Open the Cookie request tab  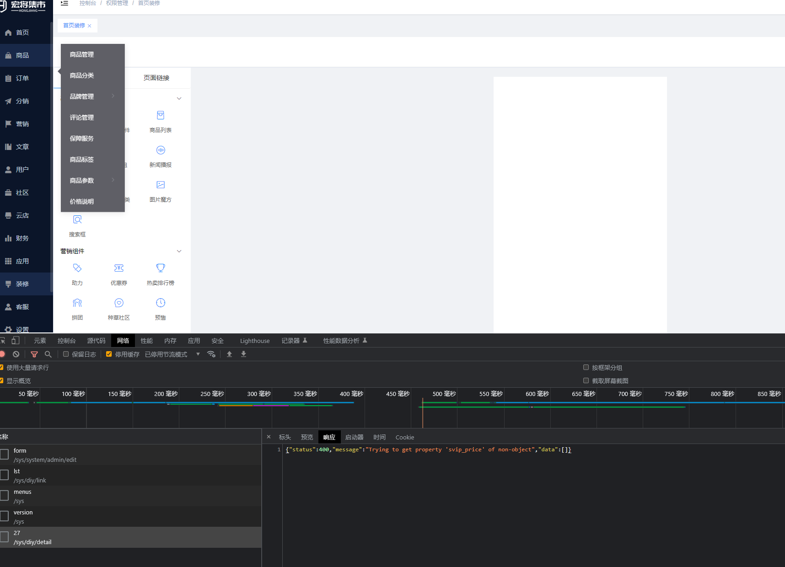click(405, 437)
